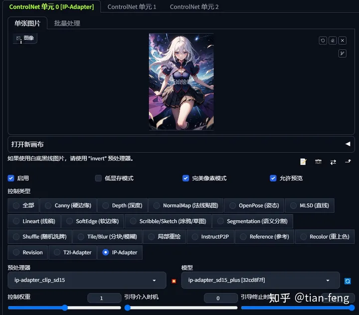Select the Lineart (线稿) control type
This screenshot has height=315, width=359.
[x=34, y=221]
